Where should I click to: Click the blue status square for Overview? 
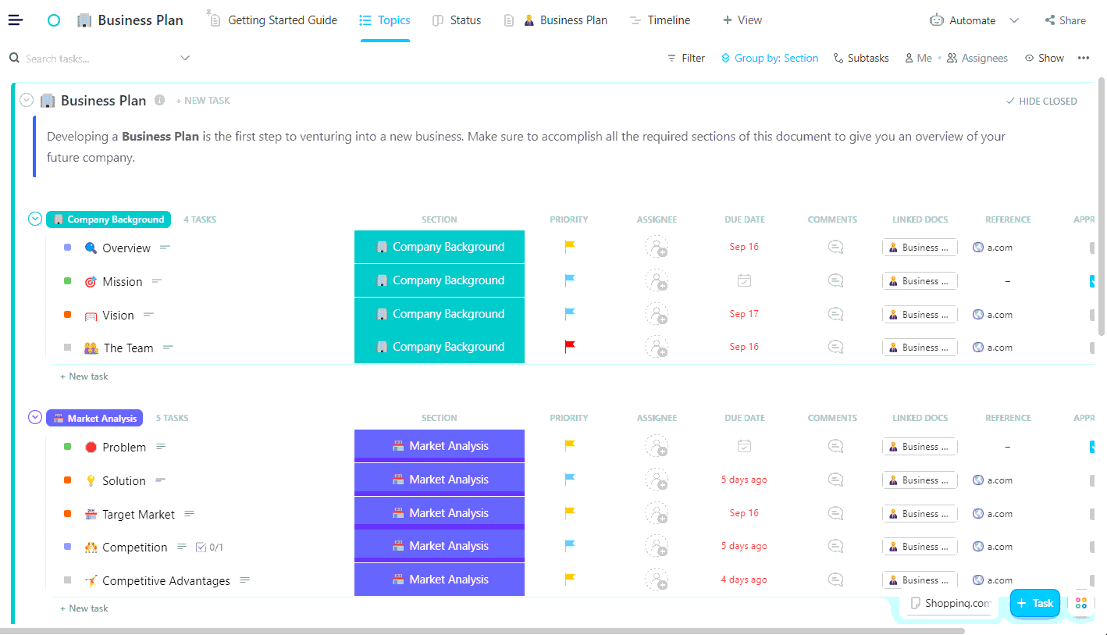[x=67, y=248]
